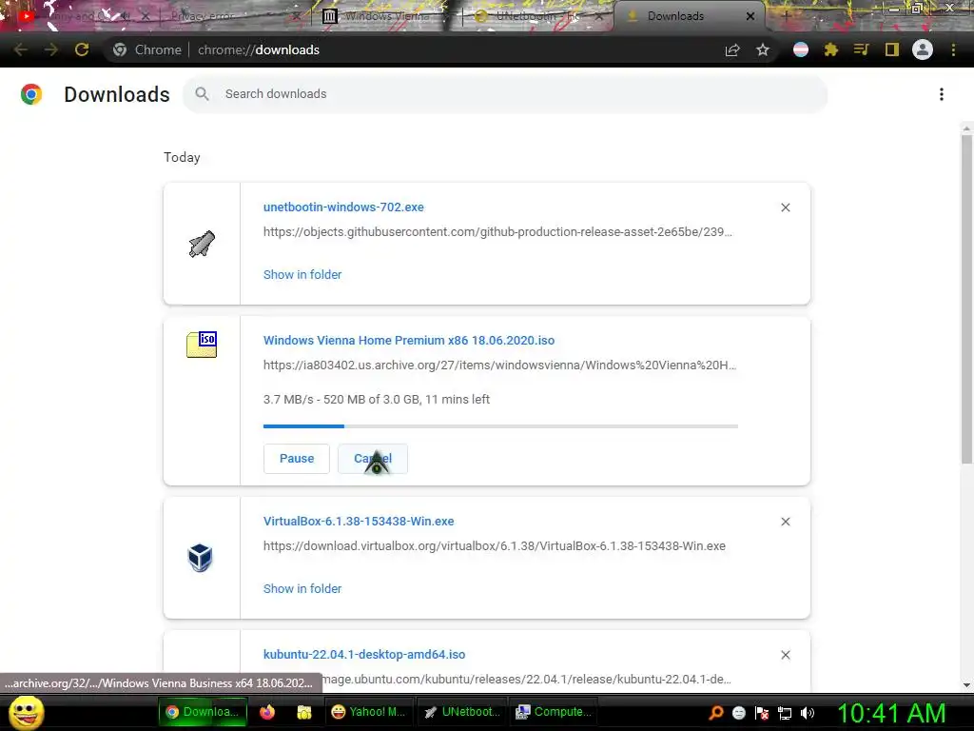This screenshot has width=974, height=731.
Task: Click the download speed status text
Action: pos(377,400)
